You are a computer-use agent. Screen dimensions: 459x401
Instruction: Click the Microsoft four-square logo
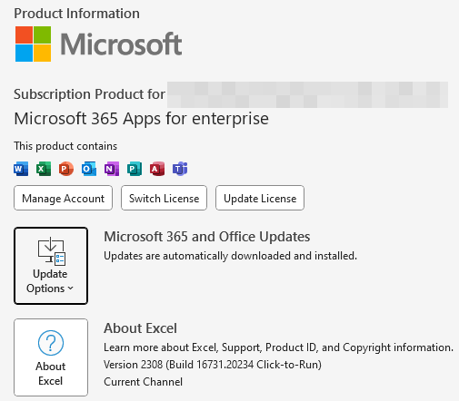point(34,44)
